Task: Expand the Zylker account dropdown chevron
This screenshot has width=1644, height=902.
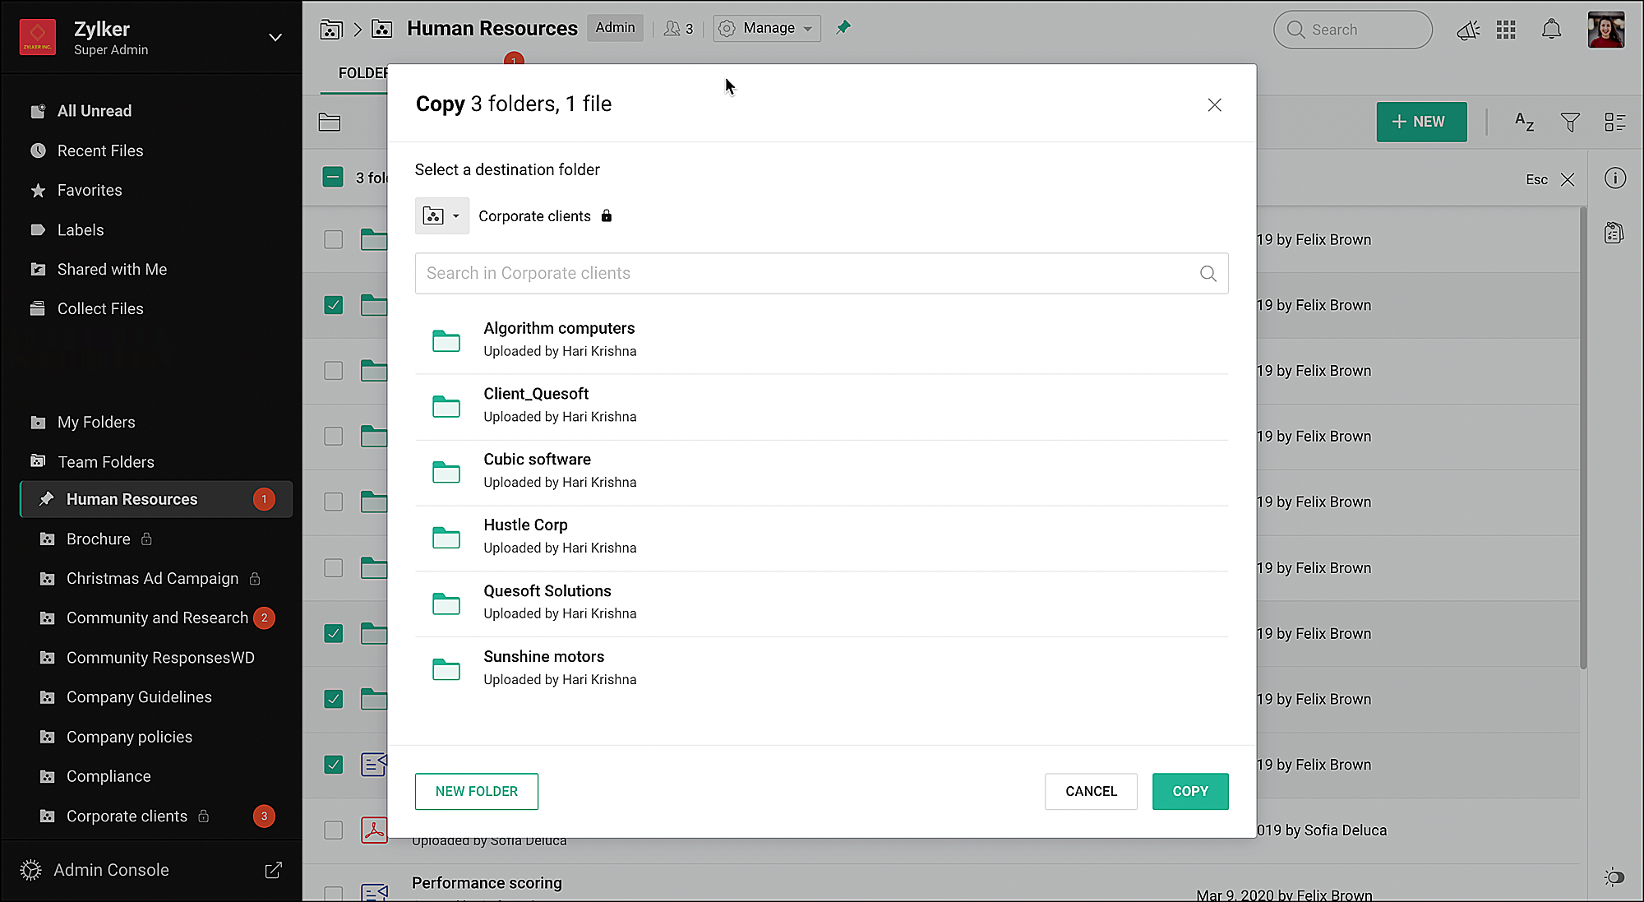Action: [275, 38]
